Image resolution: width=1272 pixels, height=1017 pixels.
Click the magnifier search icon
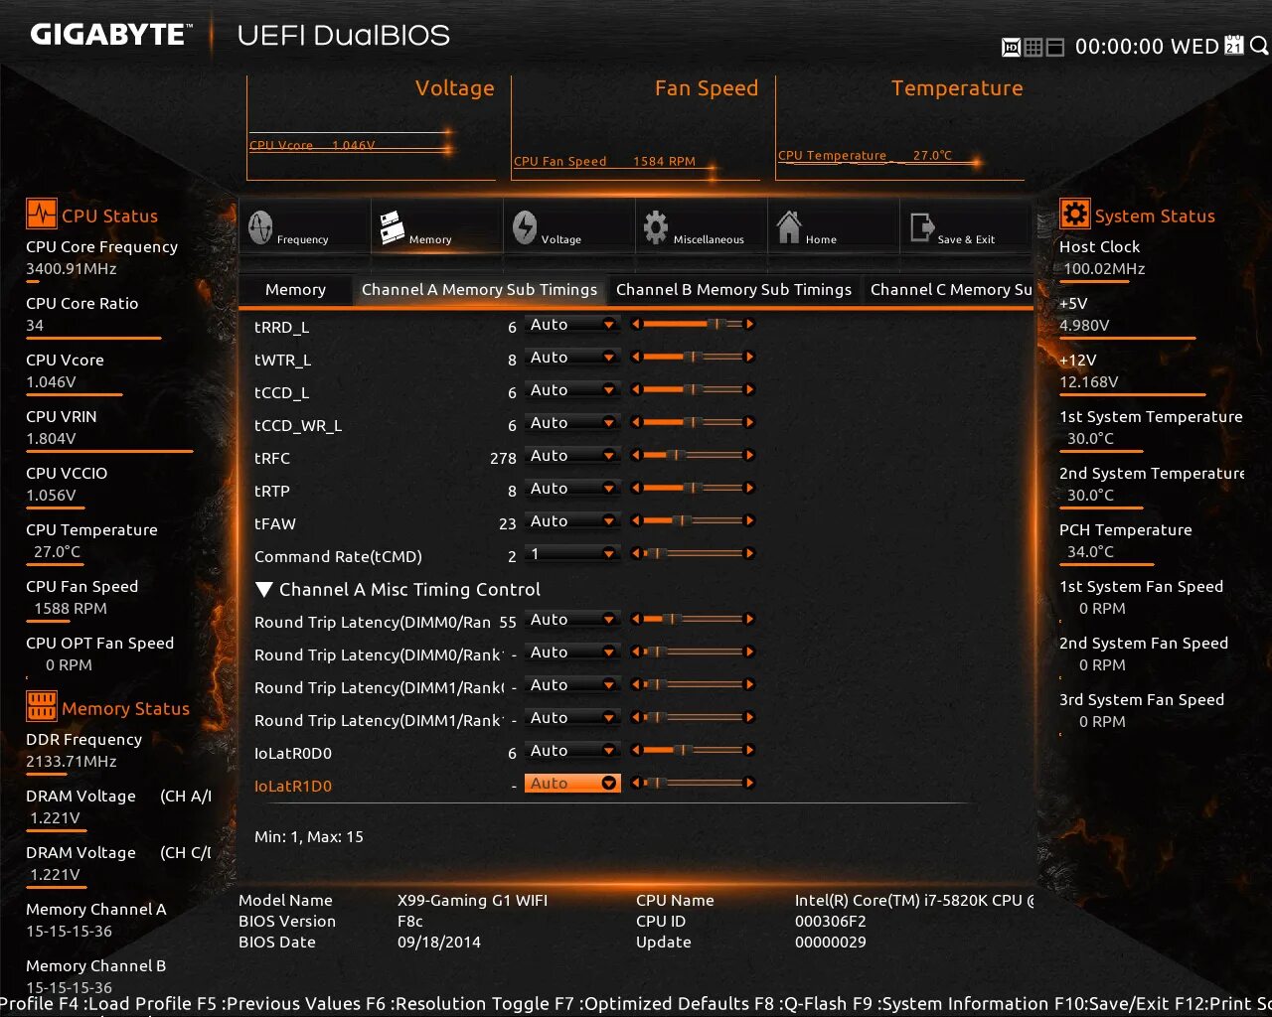pos(1259,46)
